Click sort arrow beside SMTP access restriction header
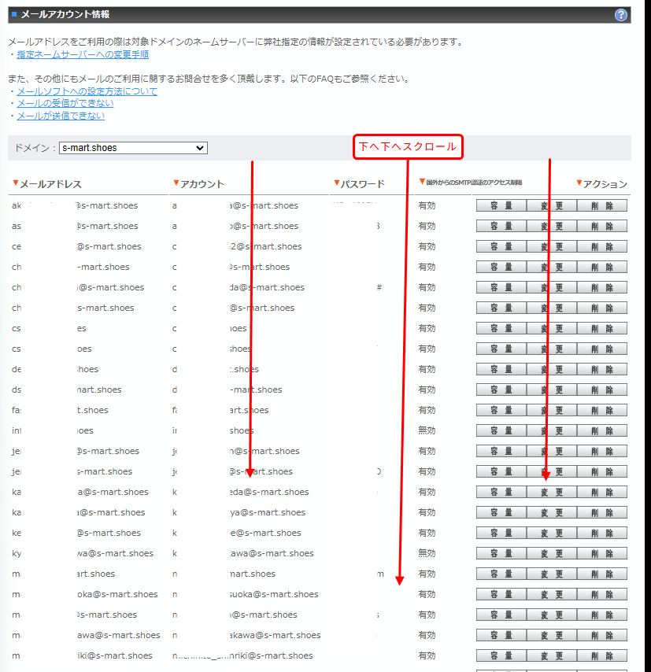This screenshot has height=672, width=651. [x=422, y=182]
